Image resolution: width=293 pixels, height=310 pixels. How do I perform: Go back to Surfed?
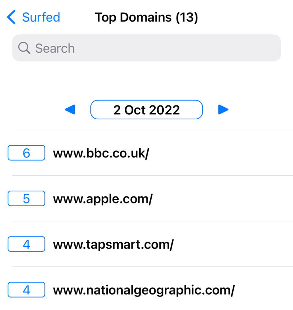(x=33, y=17)
